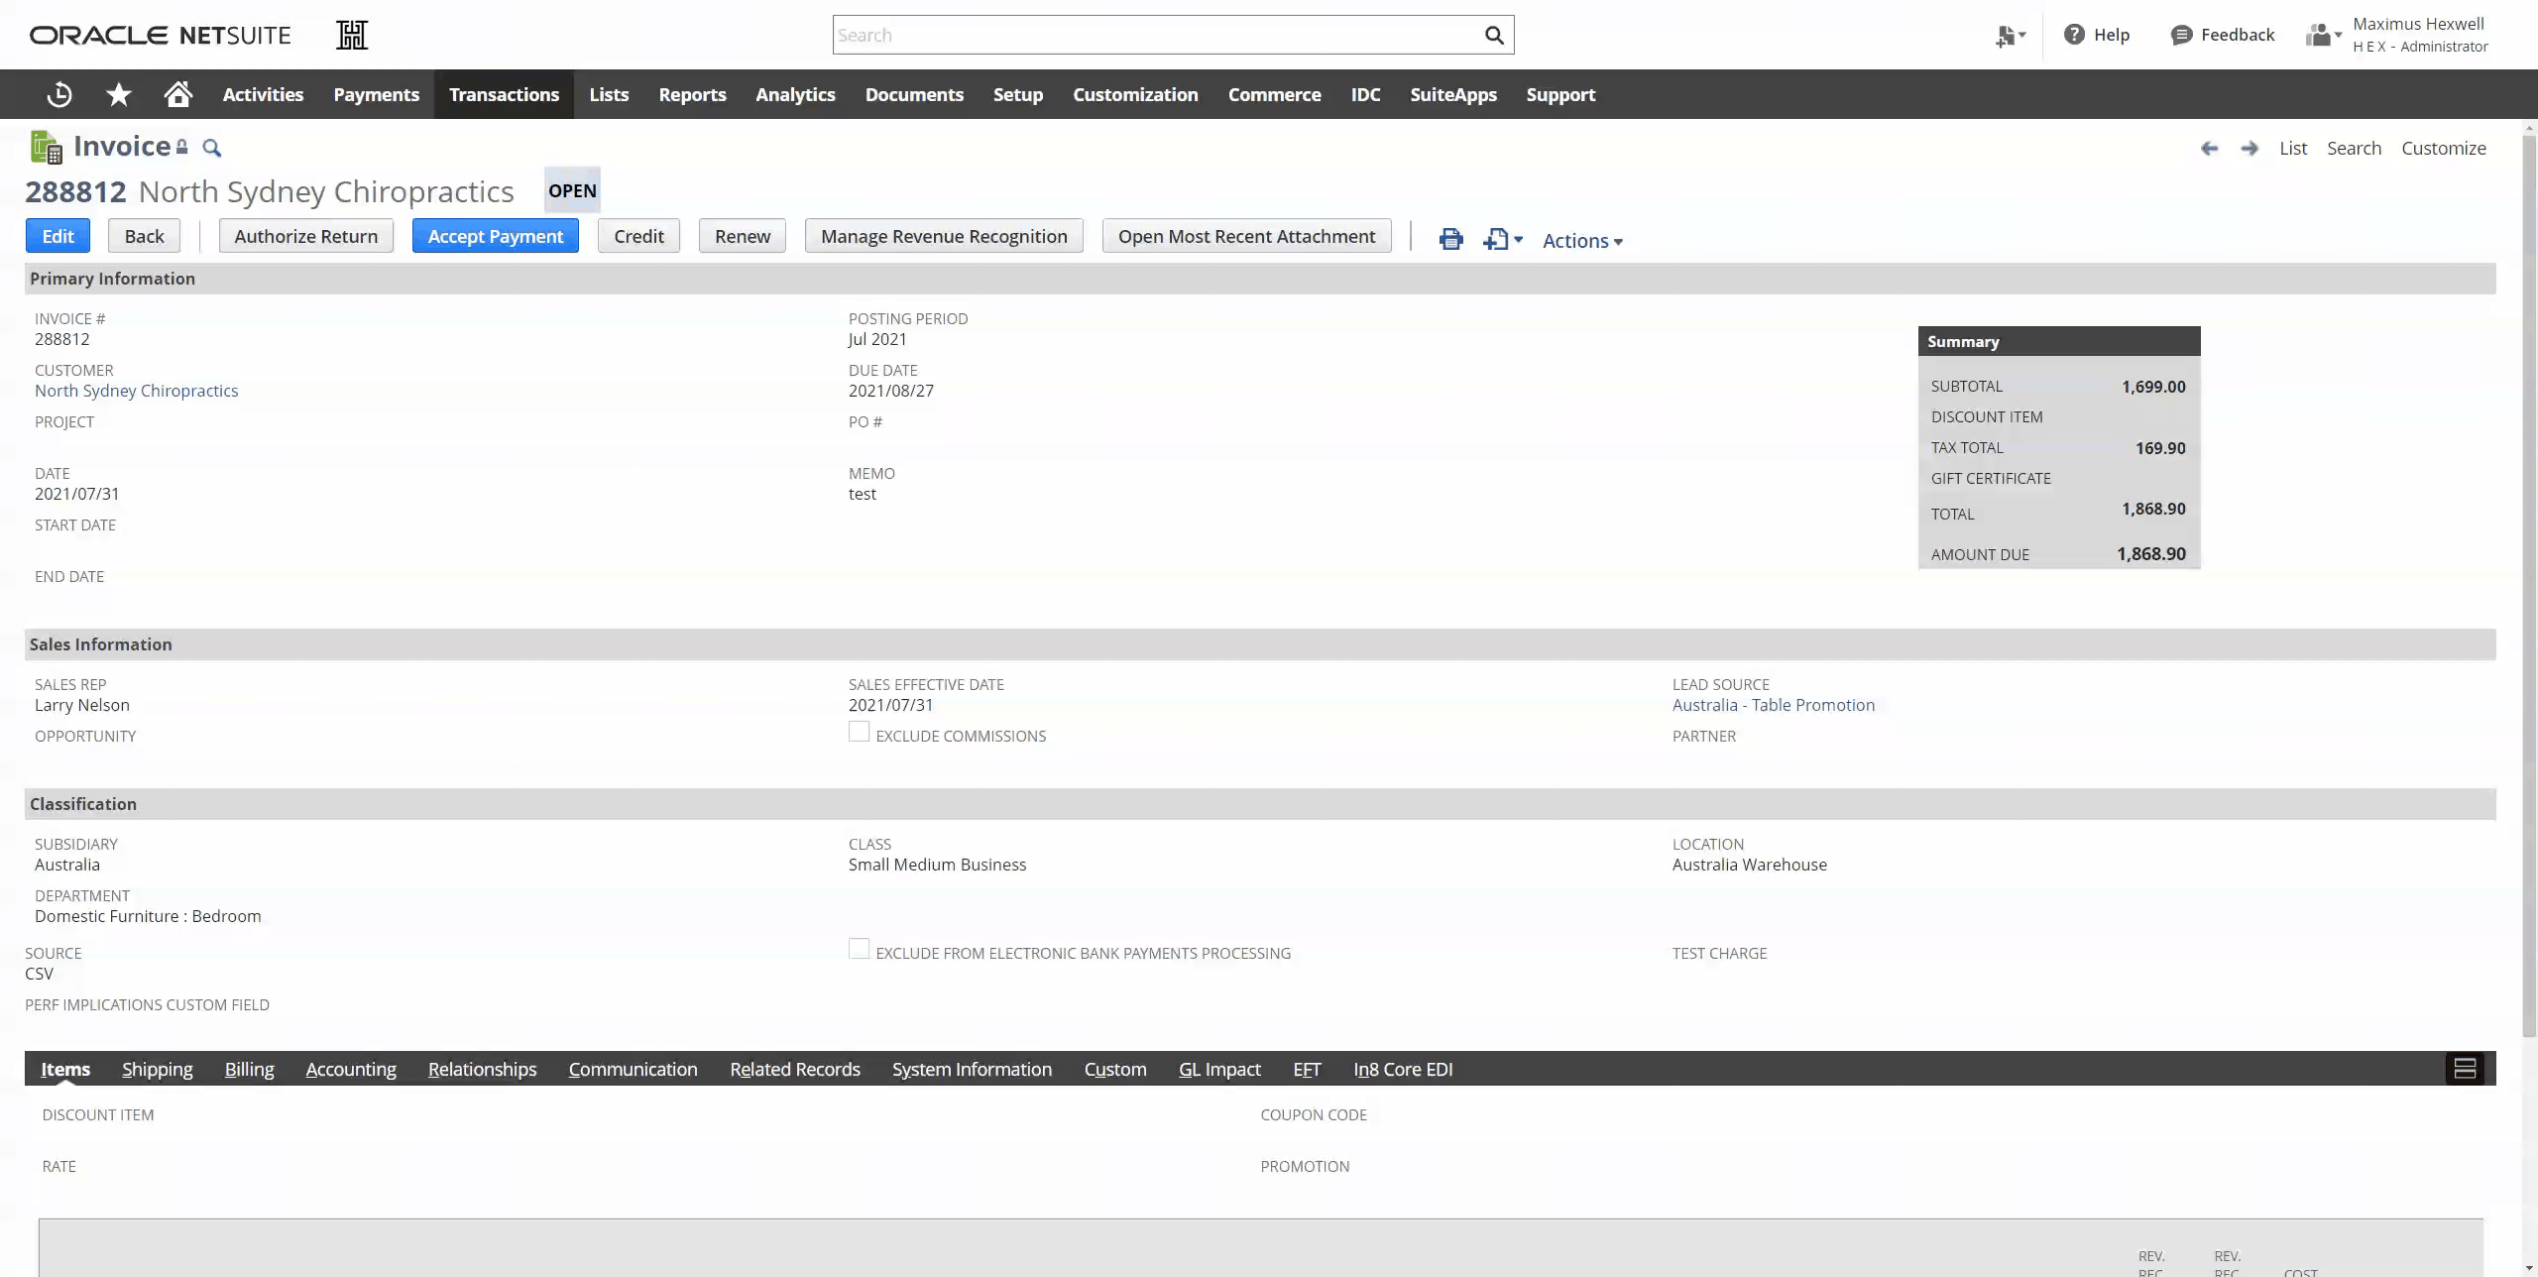Click the Oracle NetSuite logo
Viewport: 2538px width, 1277px height.
(x=160, y=35)
